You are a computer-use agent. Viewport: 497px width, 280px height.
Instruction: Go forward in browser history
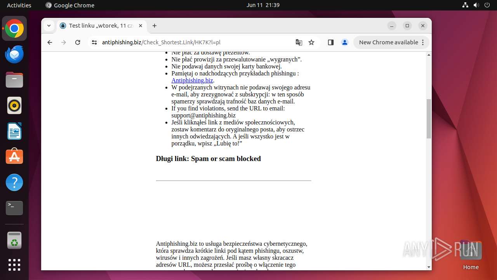tap(64, 42)
